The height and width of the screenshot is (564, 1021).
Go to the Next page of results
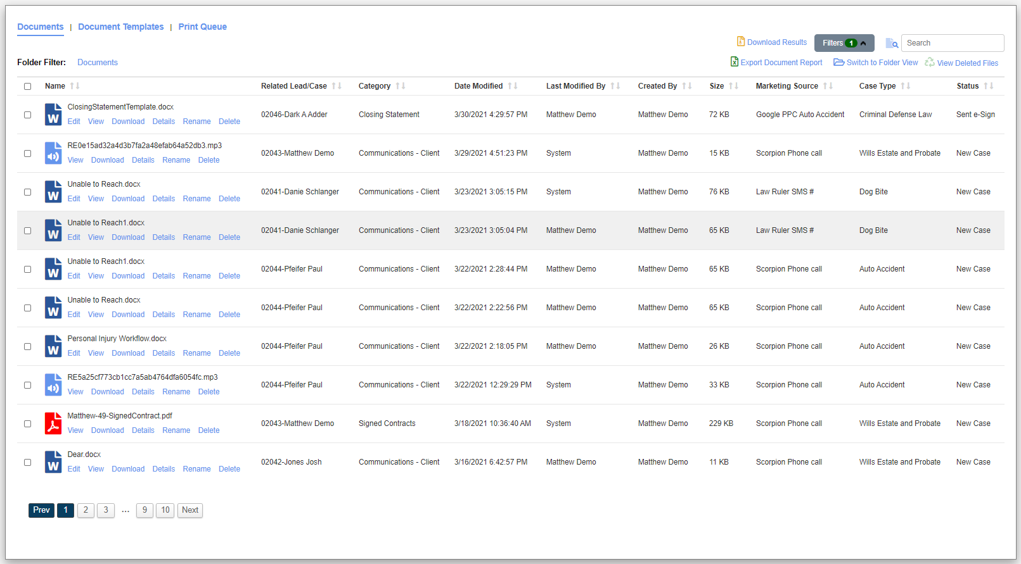tap(190, 510)
